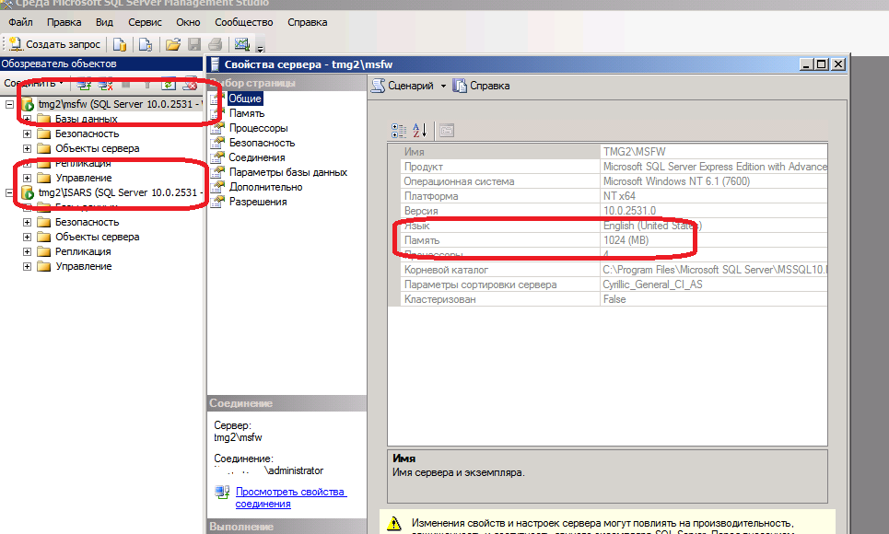Expand Управление under tmg2\ISARS
The height and width of the screenshot is (534, 889).
[27, 266]
